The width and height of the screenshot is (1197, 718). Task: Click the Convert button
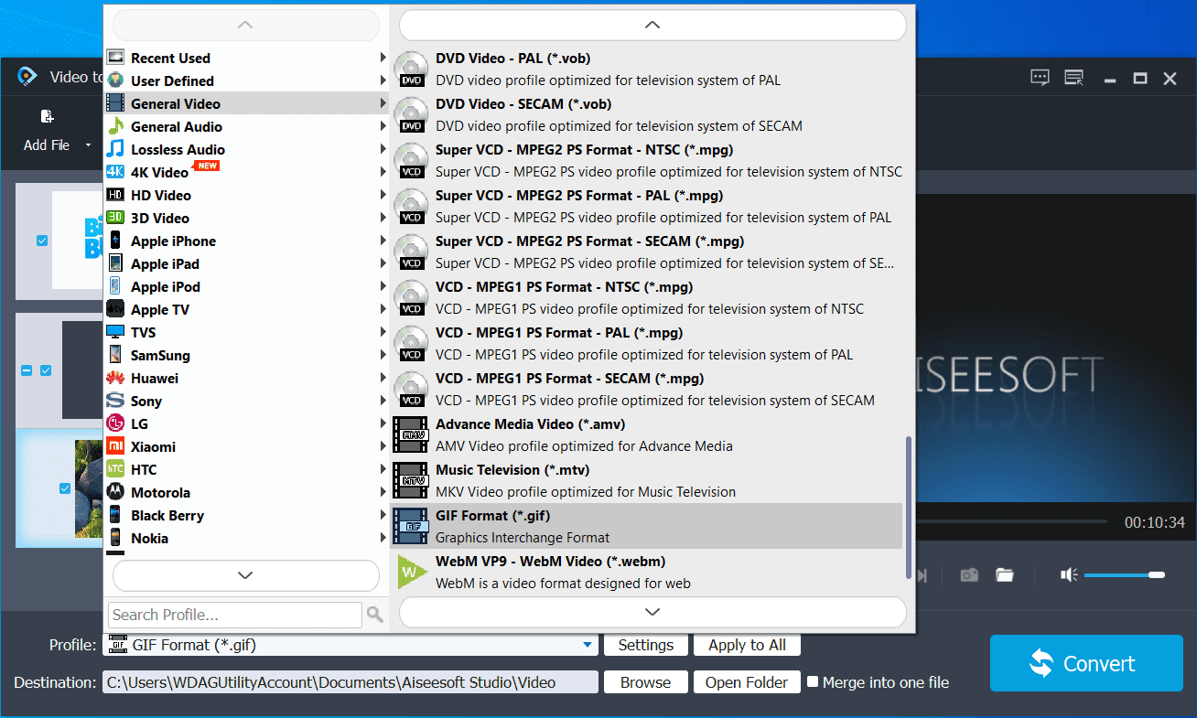tap(1086, 663)
